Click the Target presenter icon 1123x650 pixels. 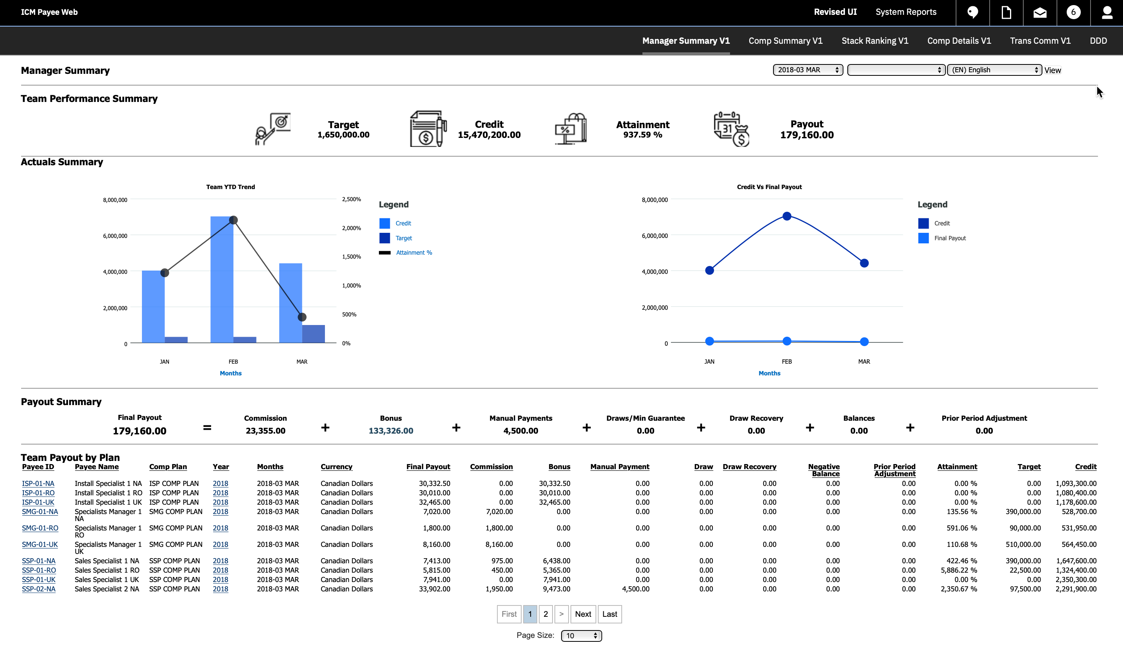272,129
